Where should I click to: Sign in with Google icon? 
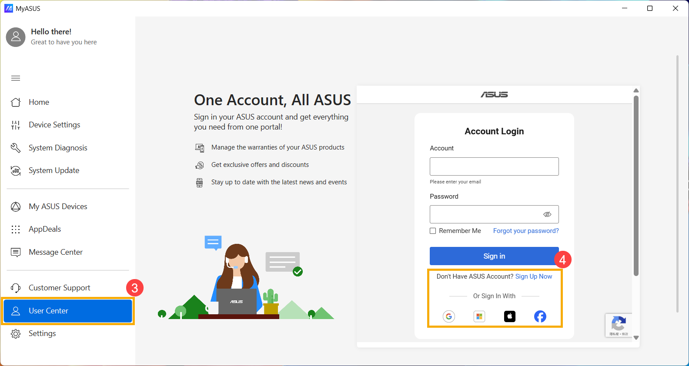point(449,316)
